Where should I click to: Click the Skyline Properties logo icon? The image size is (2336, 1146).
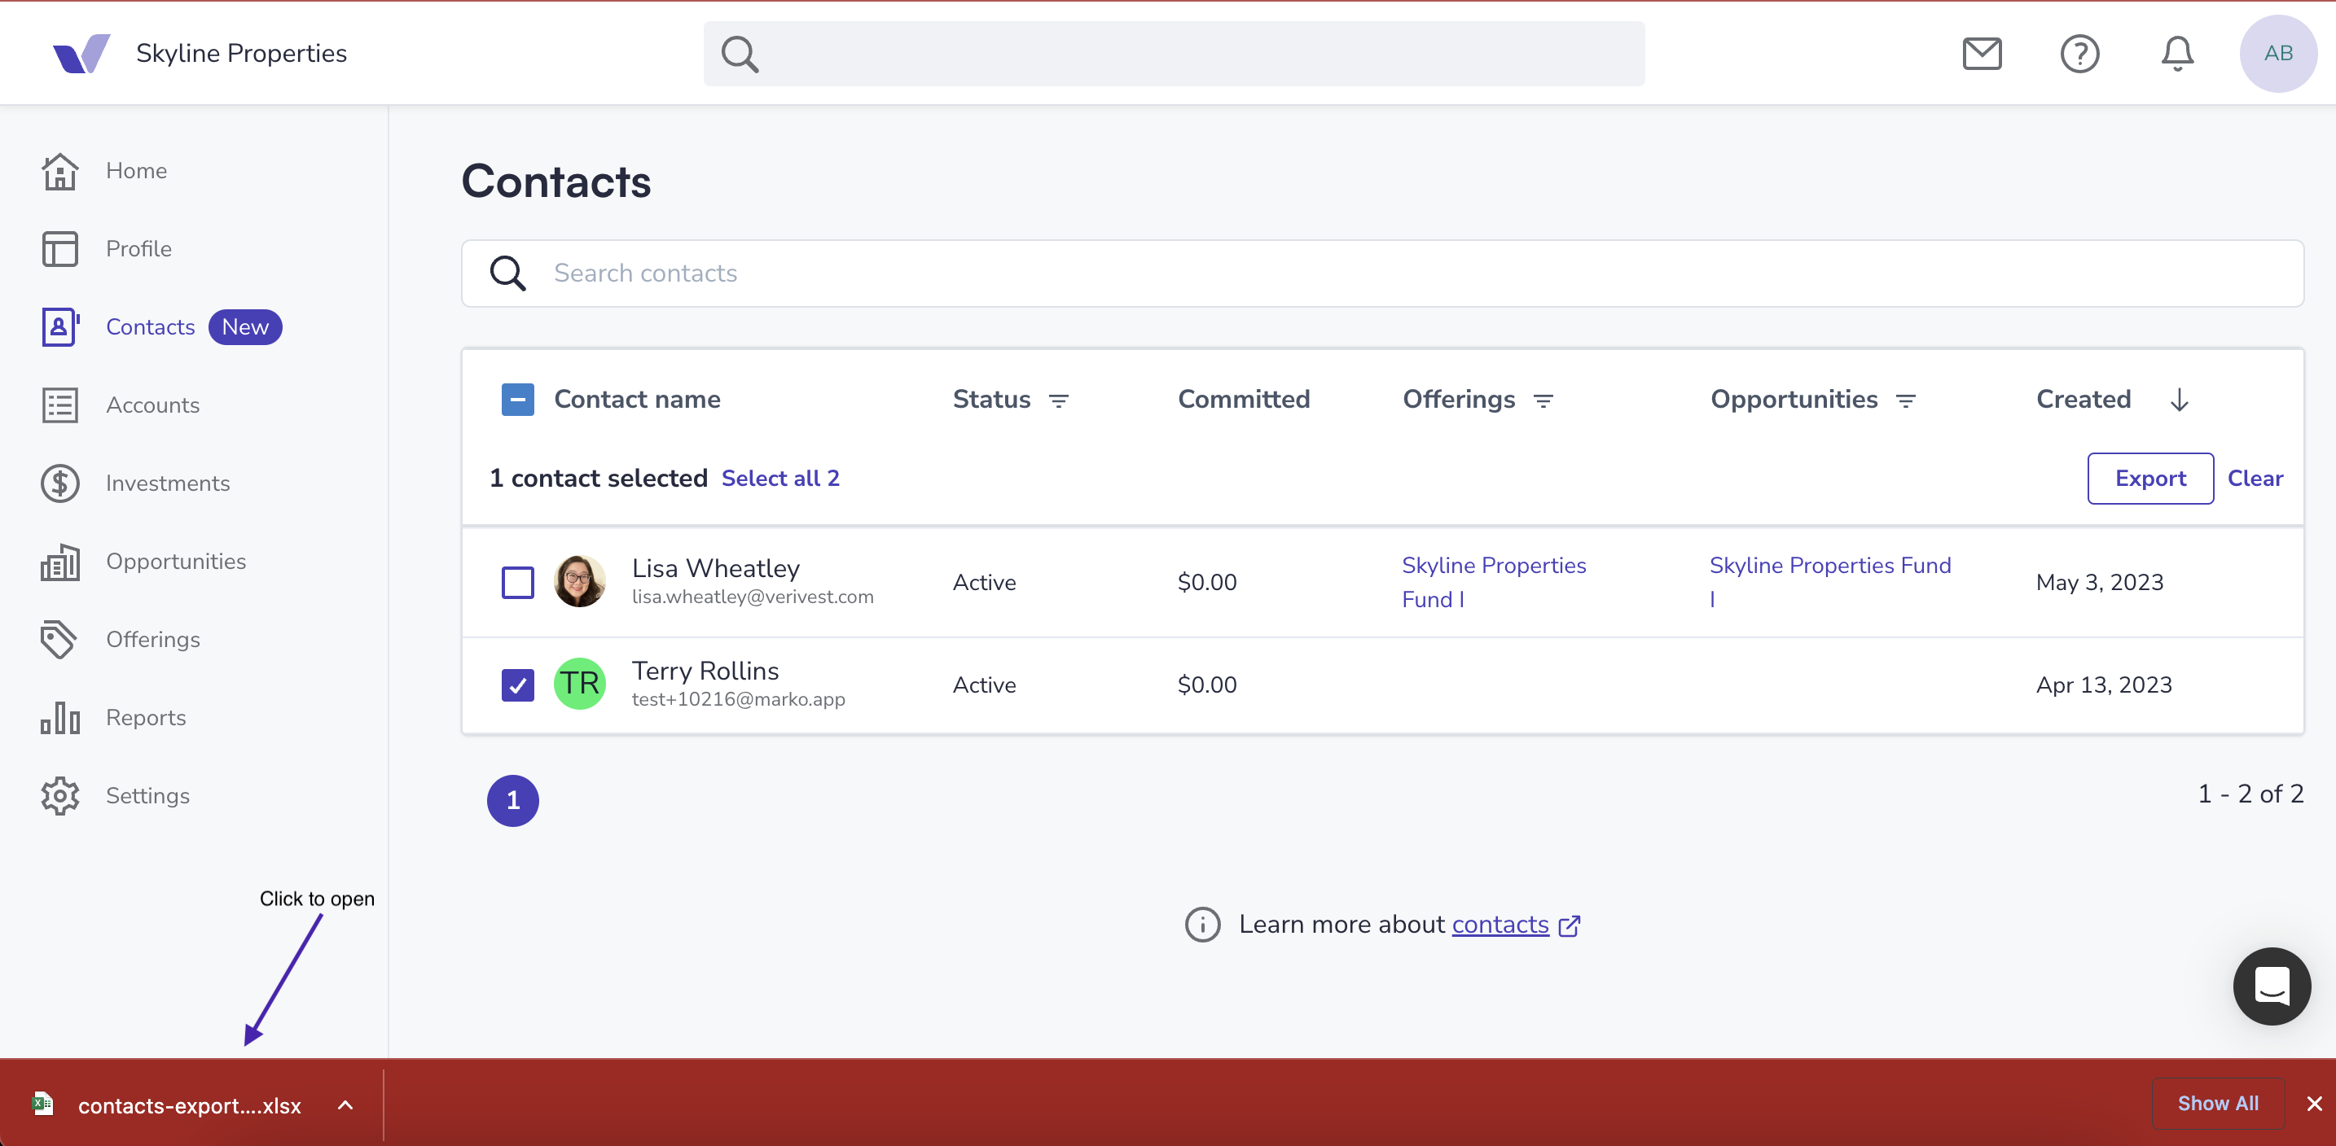tap(81, 54)
